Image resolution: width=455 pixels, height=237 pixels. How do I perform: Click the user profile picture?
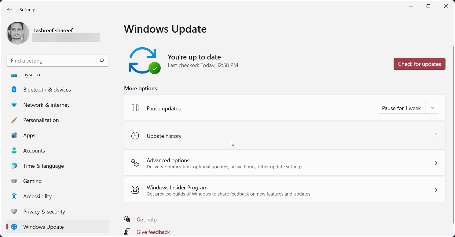click(18, 33)
